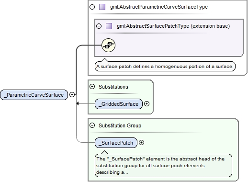The width and height of the screenshot is (248, 182).
Task: Click the surface patch definition annotation
Action: coord(165,66)
